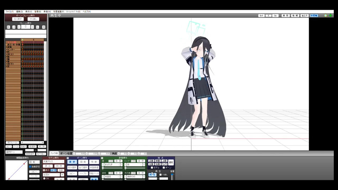Open the ファイル(F) menu
The height and width of the screenshot is (190, 338).
pyautogui.click(x=9, y=12)
